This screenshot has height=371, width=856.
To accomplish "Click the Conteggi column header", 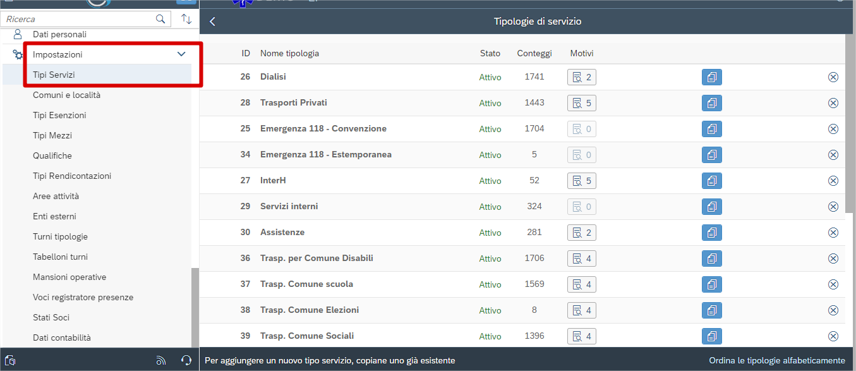I will click(x=534, y=54).
